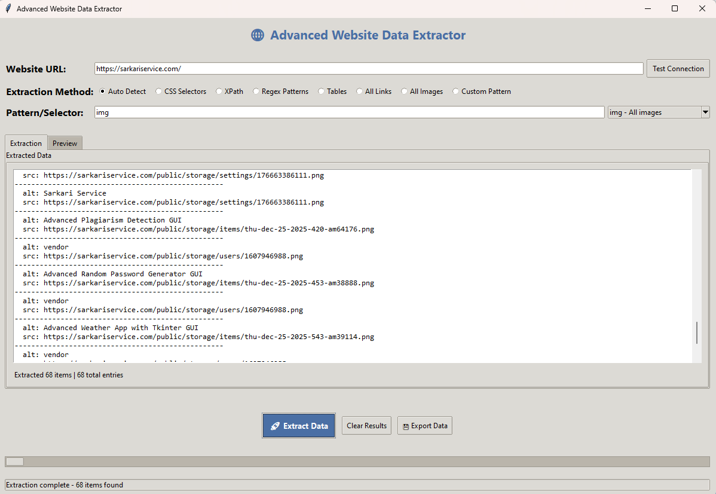Choose the All Images radio button
This screenshot has height=494, width=716.
coord(405,92)
